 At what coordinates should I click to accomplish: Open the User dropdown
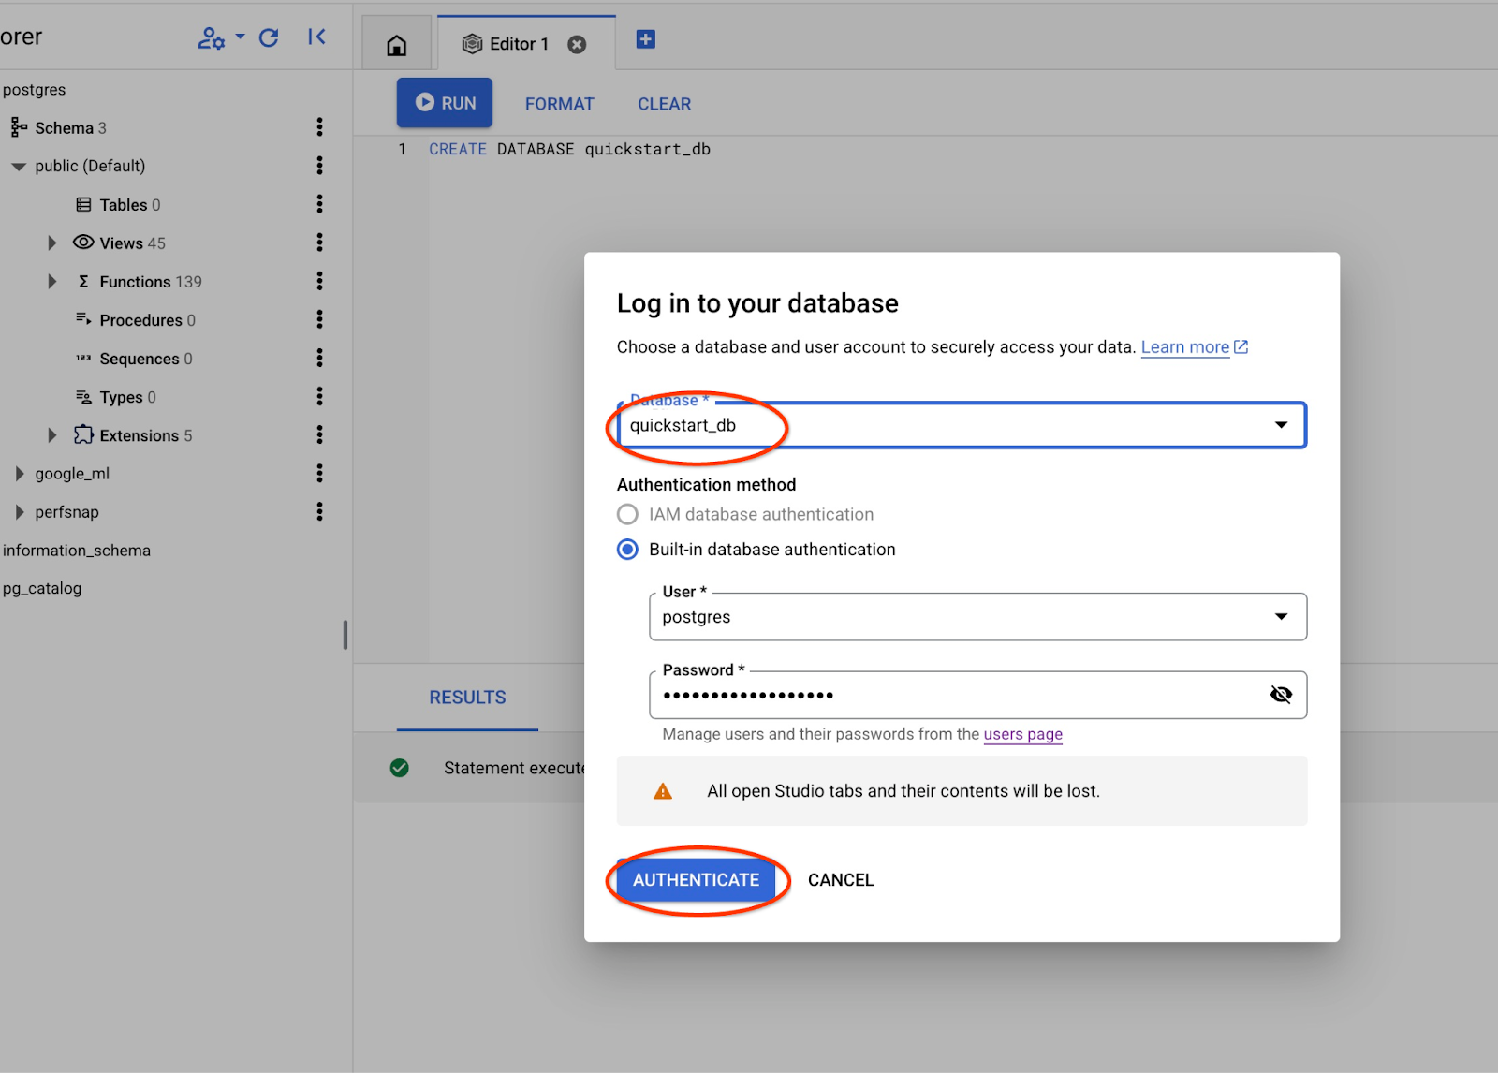tap(1280, 617)
